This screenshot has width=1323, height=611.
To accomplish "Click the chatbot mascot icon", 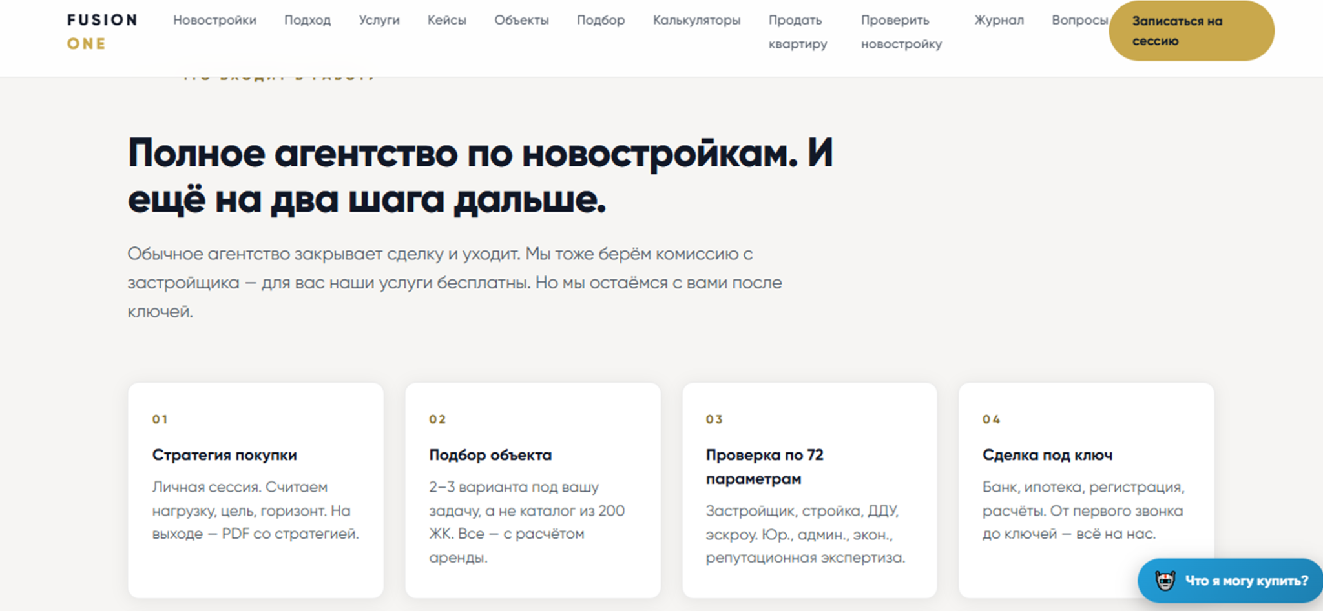I will [x=1165, y=581].
